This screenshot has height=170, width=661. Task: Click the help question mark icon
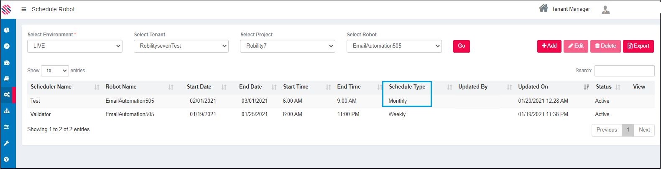coord(7,159)
